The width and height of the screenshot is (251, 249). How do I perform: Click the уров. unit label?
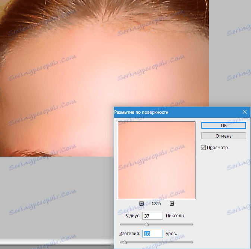tap(172, 234)
